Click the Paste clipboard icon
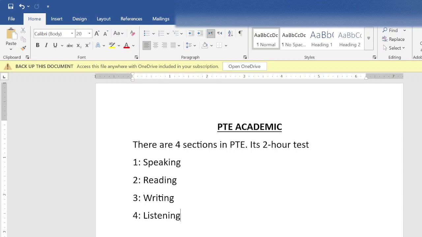This screenshot has height=237, width=422. [11, 34]
